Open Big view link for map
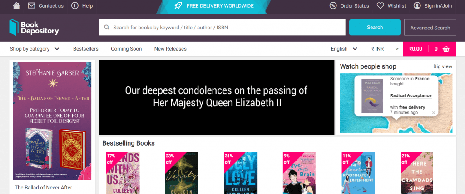This screenshot has height=194, width=465. pos(443,66)
